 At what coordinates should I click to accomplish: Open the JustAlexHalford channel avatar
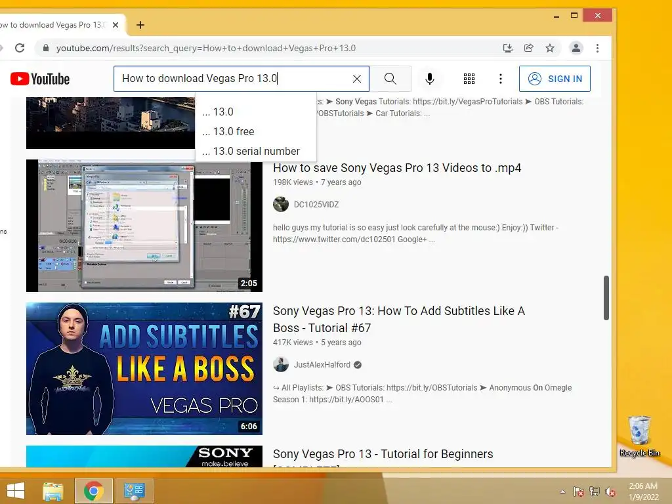[281, 365]
